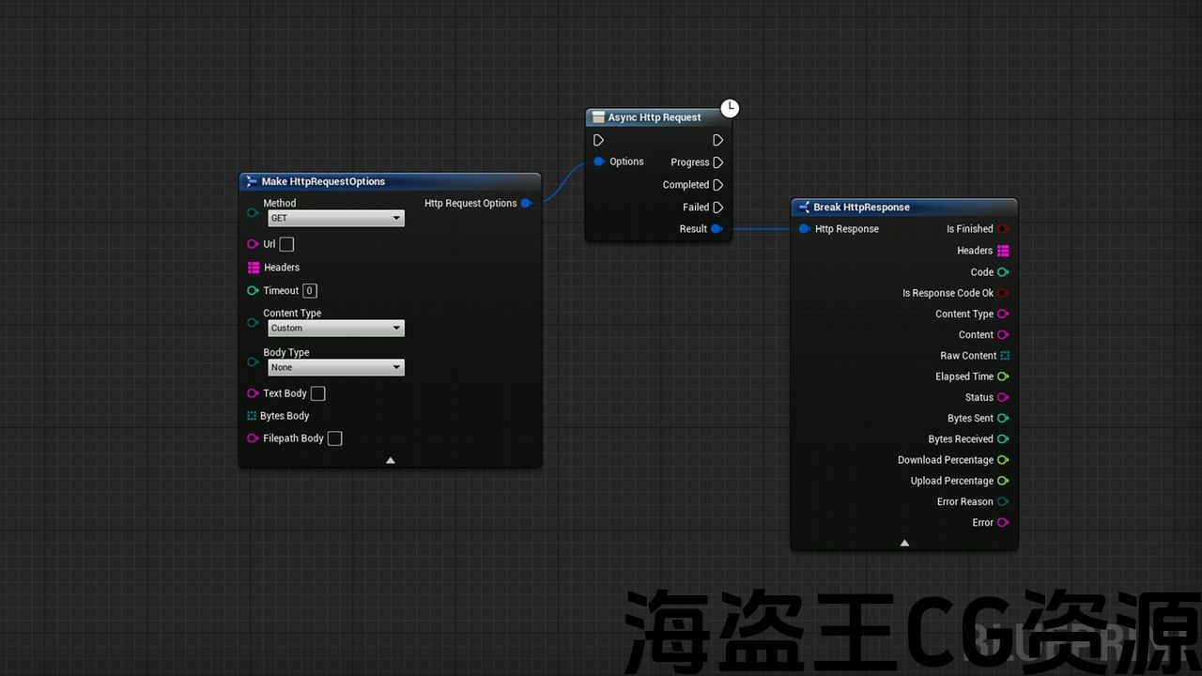Click the Completed execution output pin
The width and height of the screenshot is (1202, 676).
pos(717,185)
